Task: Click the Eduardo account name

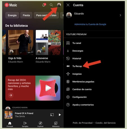Action: click(x=79, y=14)
